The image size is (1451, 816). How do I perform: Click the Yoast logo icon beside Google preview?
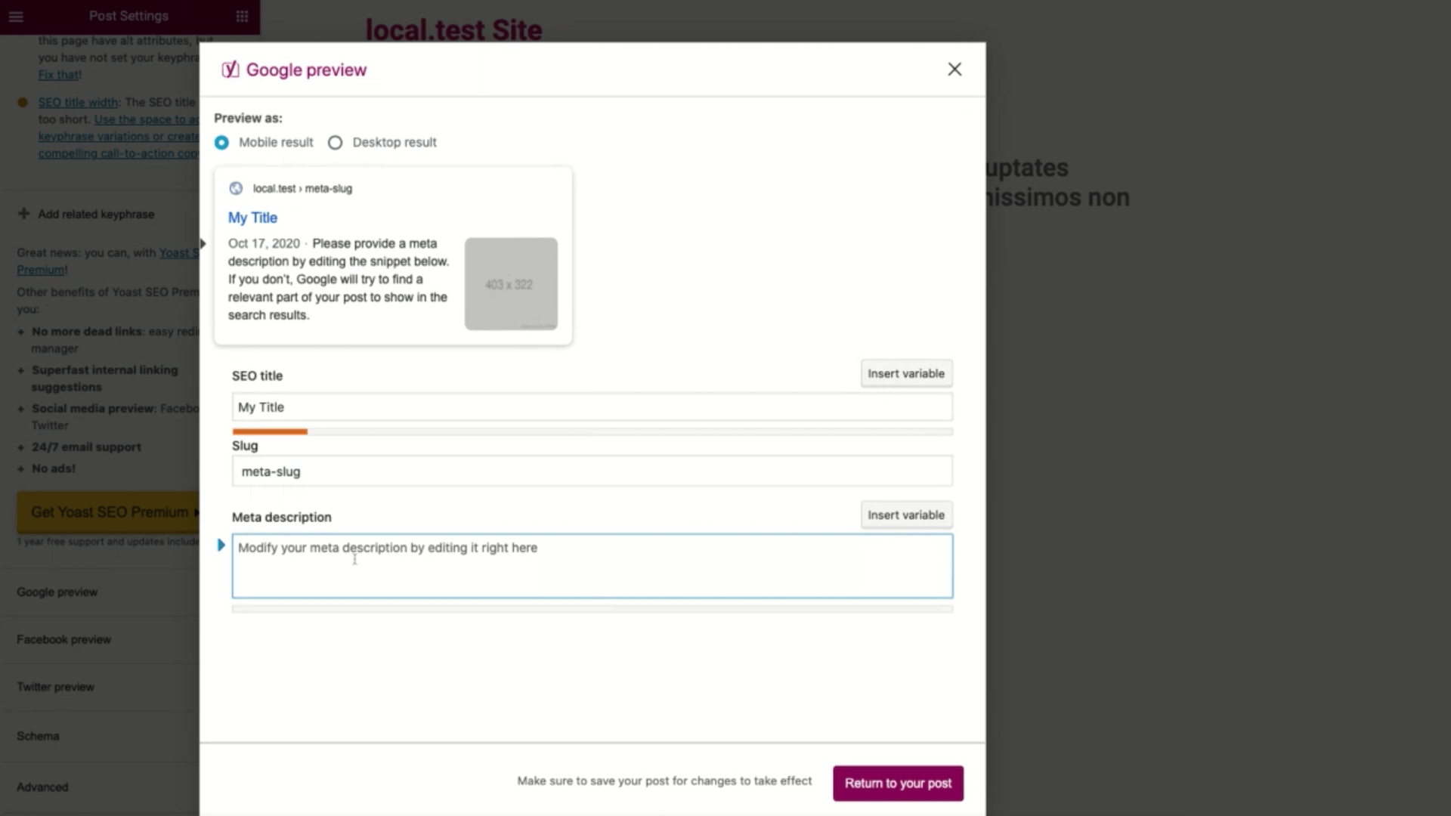(x=230, y=70)
